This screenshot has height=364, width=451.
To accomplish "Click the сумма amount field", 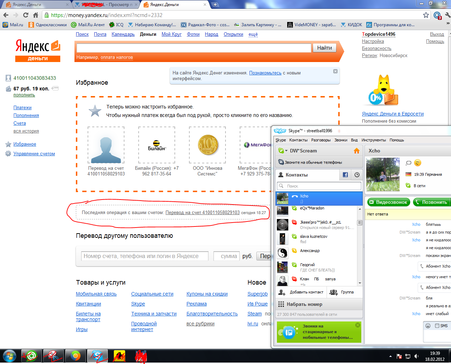I will click(226, 256).
